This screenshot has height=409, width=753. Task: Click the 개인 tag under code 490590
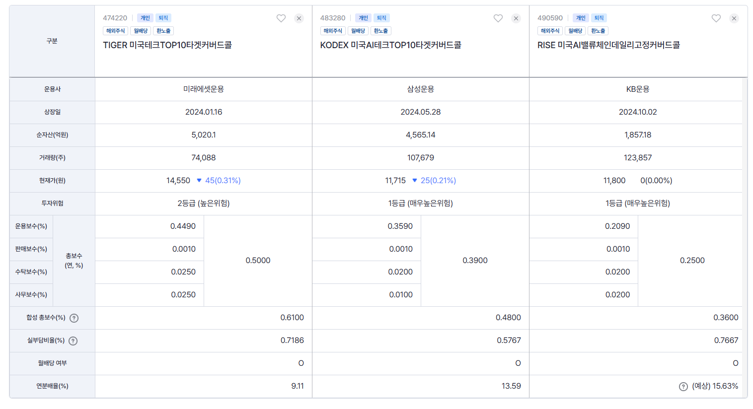pos(581,18)
